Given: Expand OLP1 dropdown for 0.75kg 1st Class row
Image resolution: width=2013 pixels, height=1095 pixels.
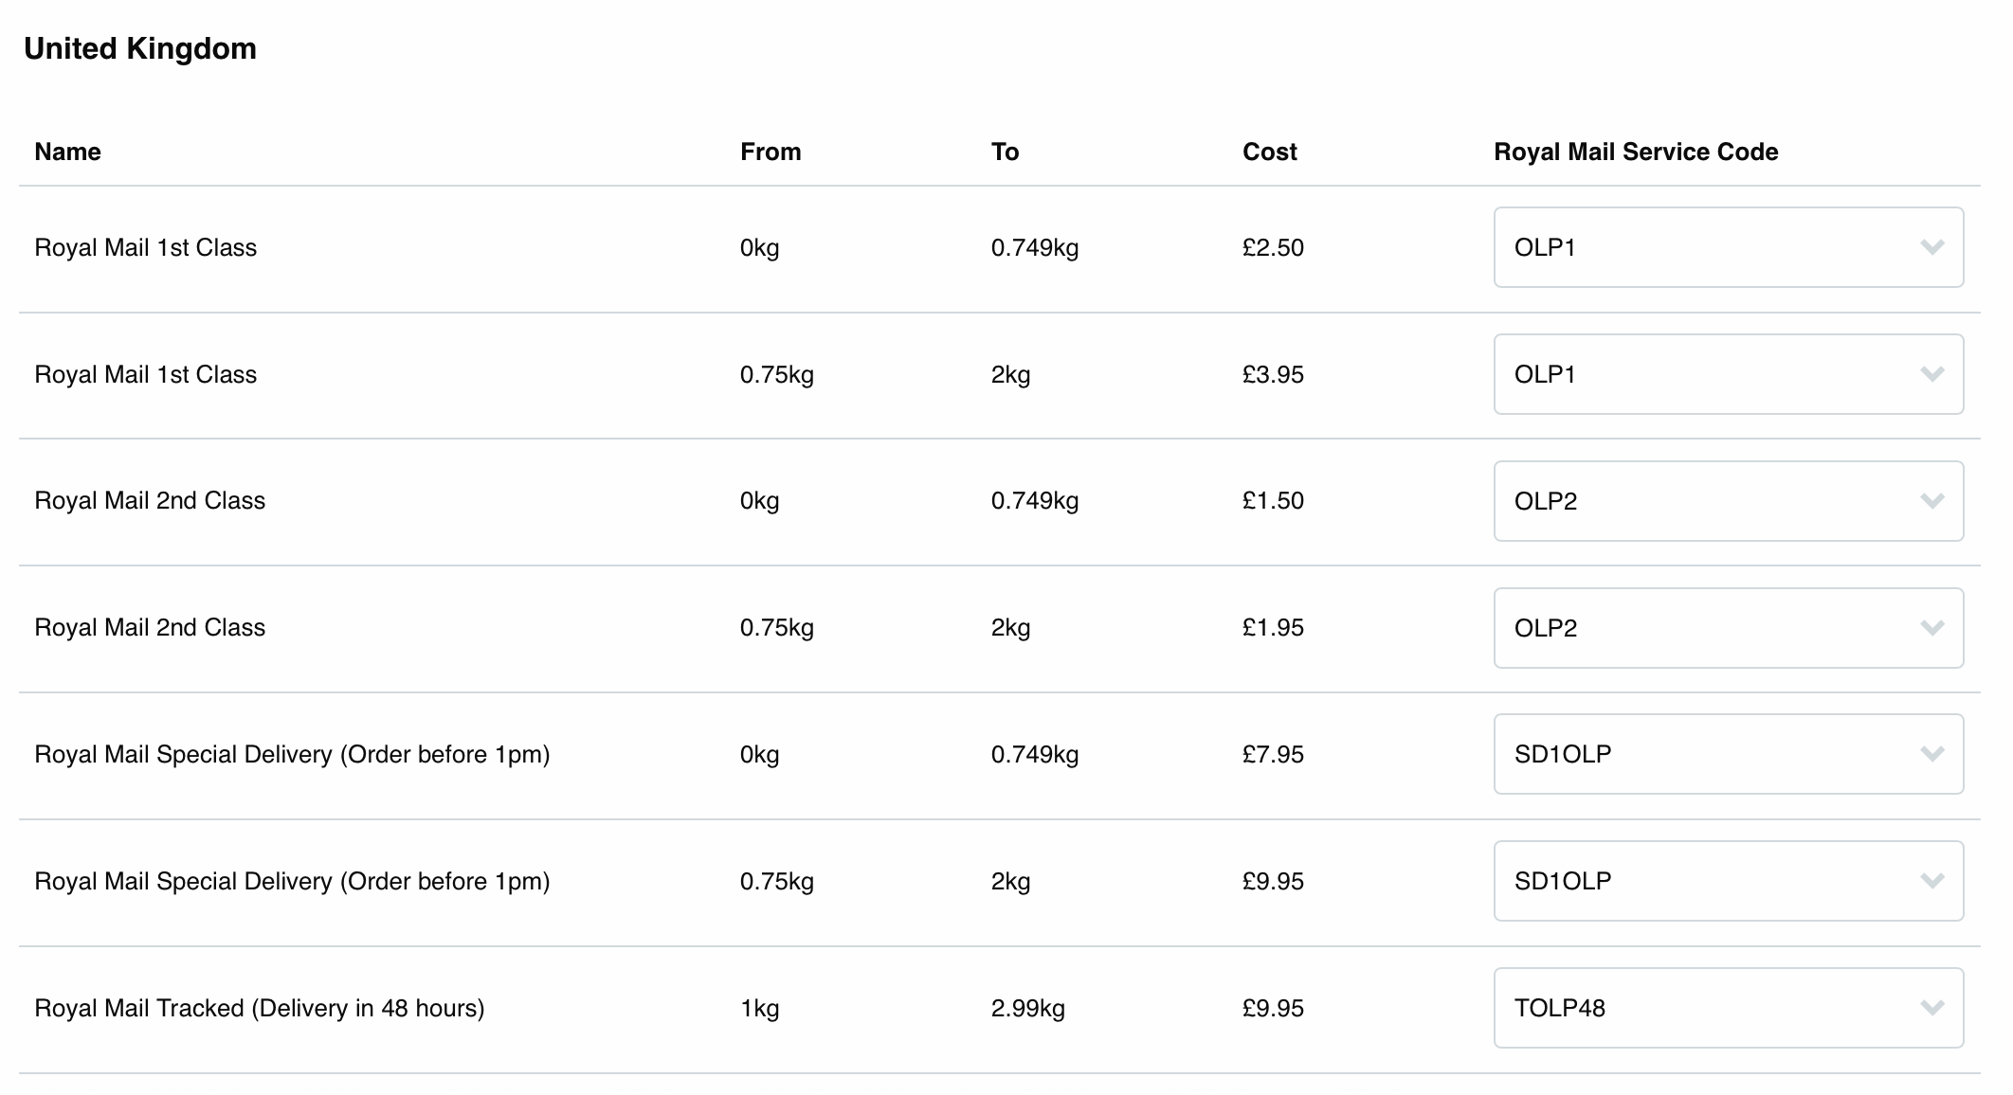Looking at the screenshot, I should point(1727,374).
